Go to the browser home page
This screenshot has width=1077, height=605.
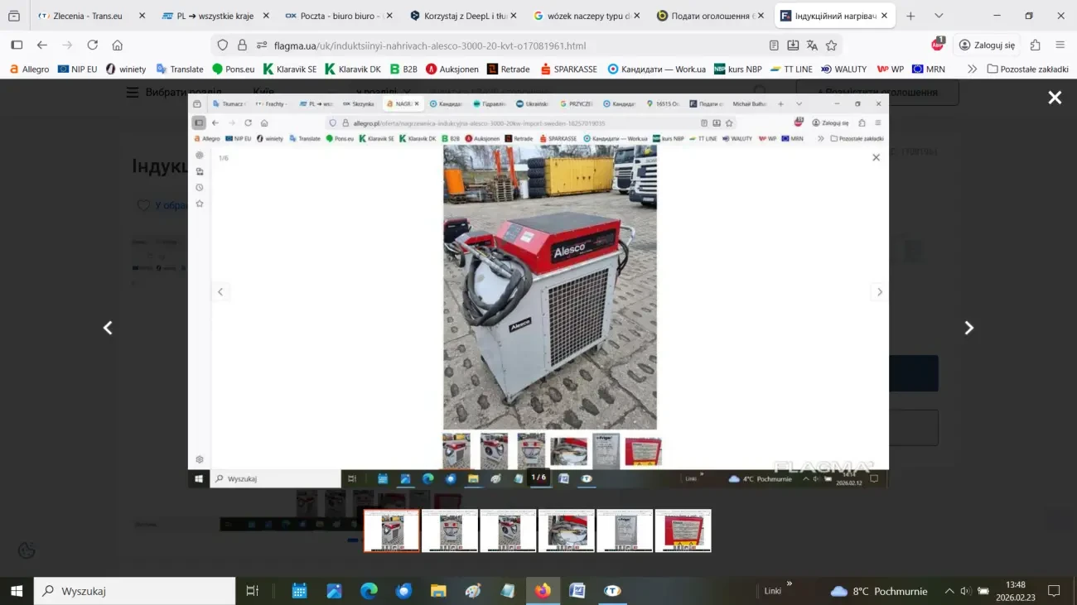(x=118, y=46)
